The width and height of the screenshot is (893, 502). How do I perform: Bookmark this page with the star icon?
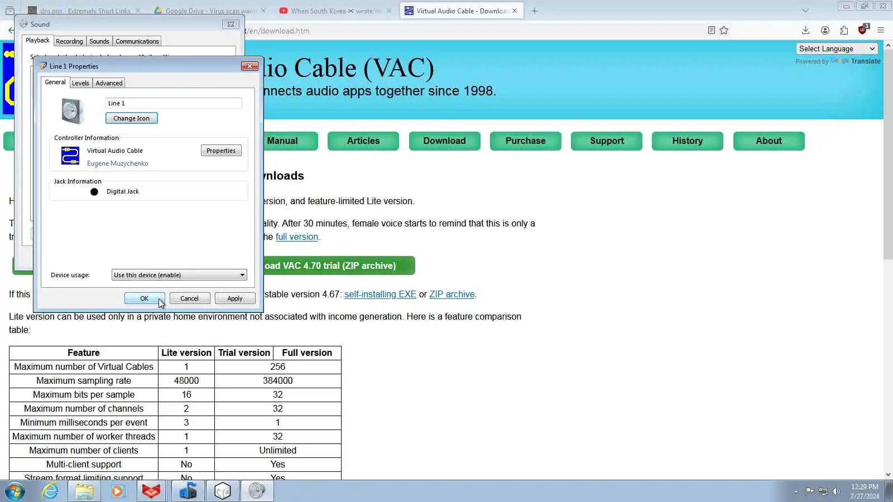(x=724, y=30)
